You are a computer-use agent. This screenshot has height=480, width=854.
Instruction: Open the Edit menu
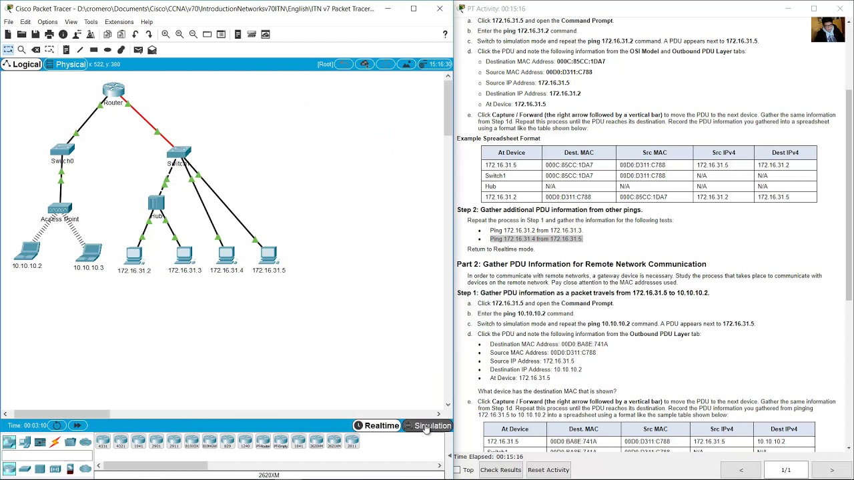point(25,22)
